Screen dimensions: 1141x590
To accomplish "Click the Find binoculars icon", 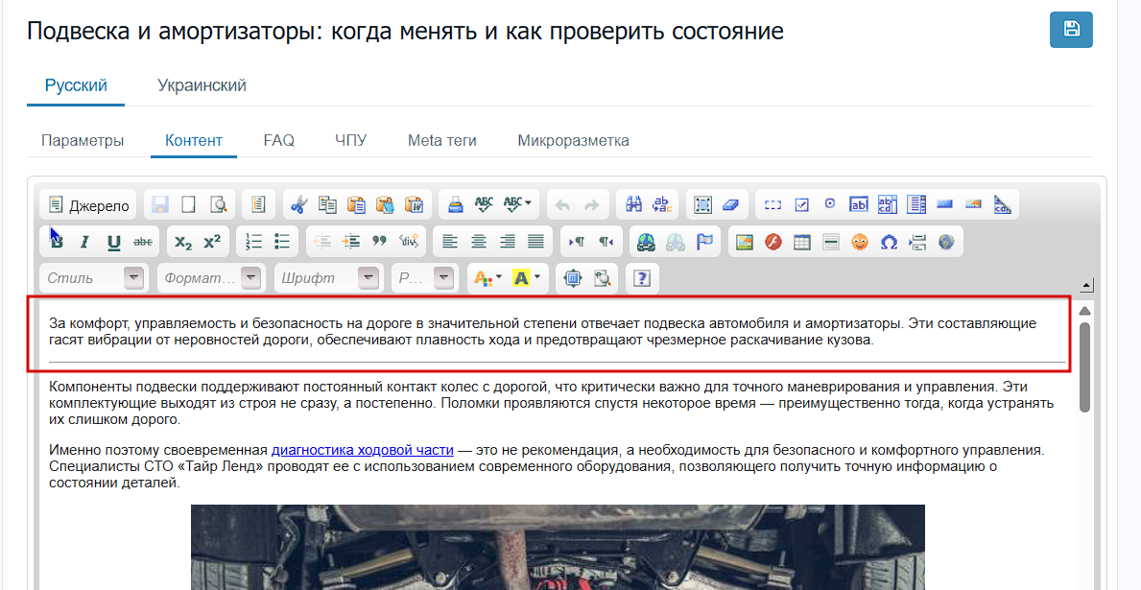I will [x=633, y=205].
